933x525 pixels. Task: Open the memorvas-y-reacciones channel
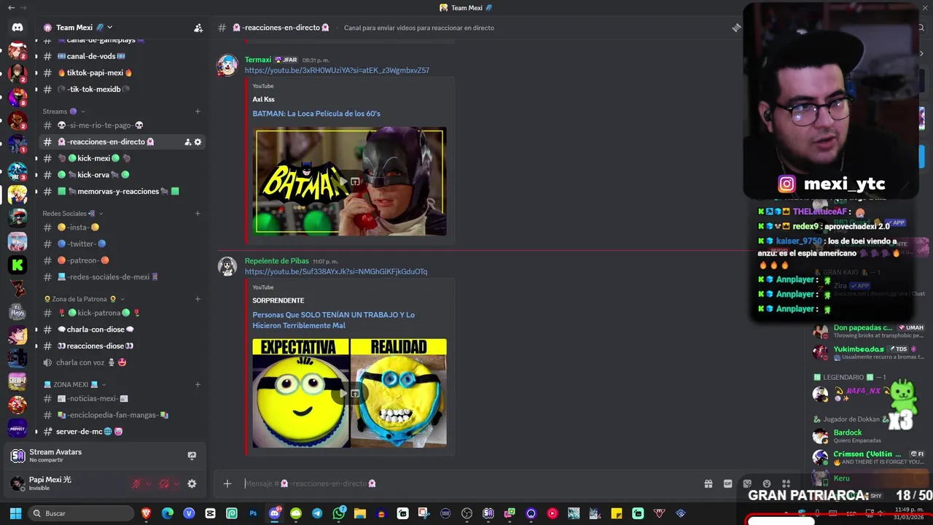pyautogui.click(x=122, y=191)
